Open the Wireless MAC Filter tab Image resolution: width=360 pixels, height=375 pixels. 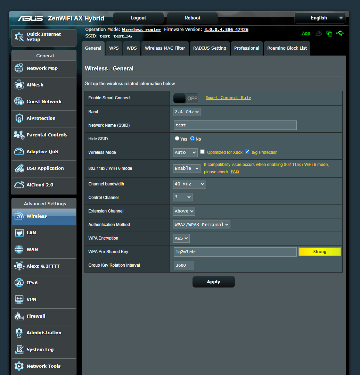[165, 48]
